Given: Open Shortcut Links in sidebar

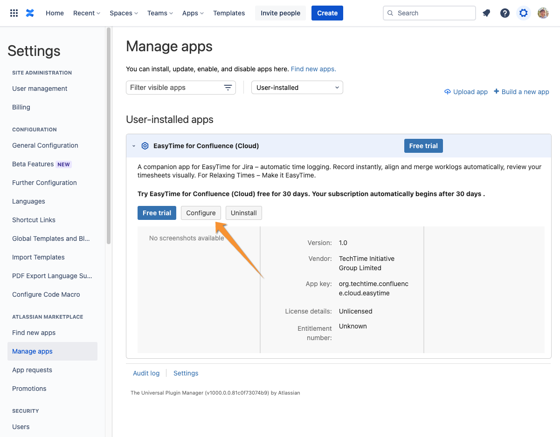Looking at the screenshot, I should tap(34, 220).
